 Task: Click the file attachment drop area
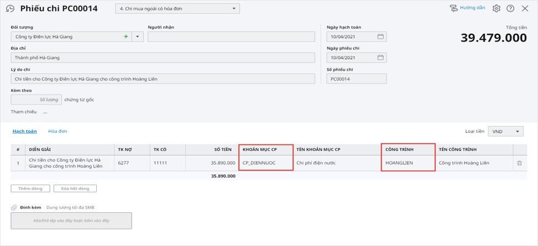[71, 221]
